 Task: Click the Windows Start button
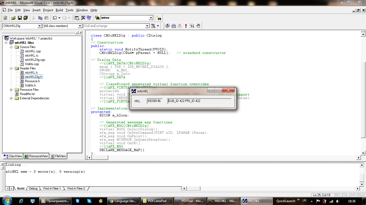[x=6, y=201]
